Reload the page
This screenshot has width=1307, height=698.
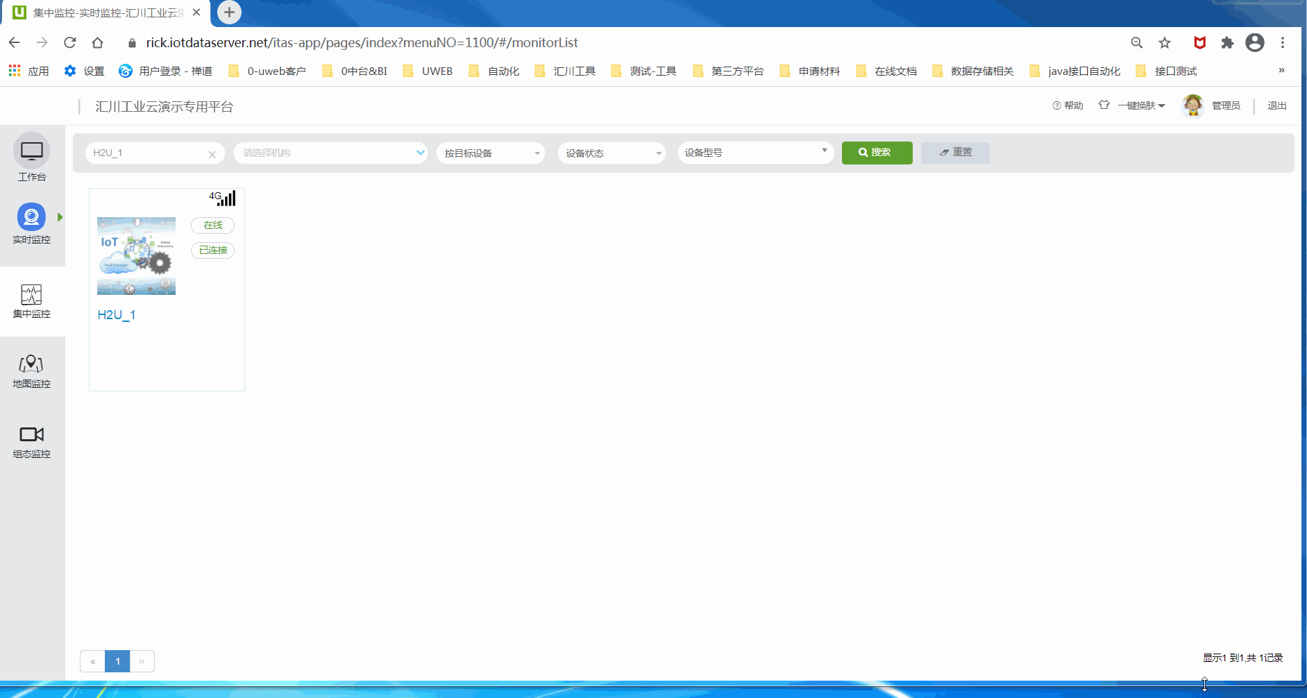(70, 42)
